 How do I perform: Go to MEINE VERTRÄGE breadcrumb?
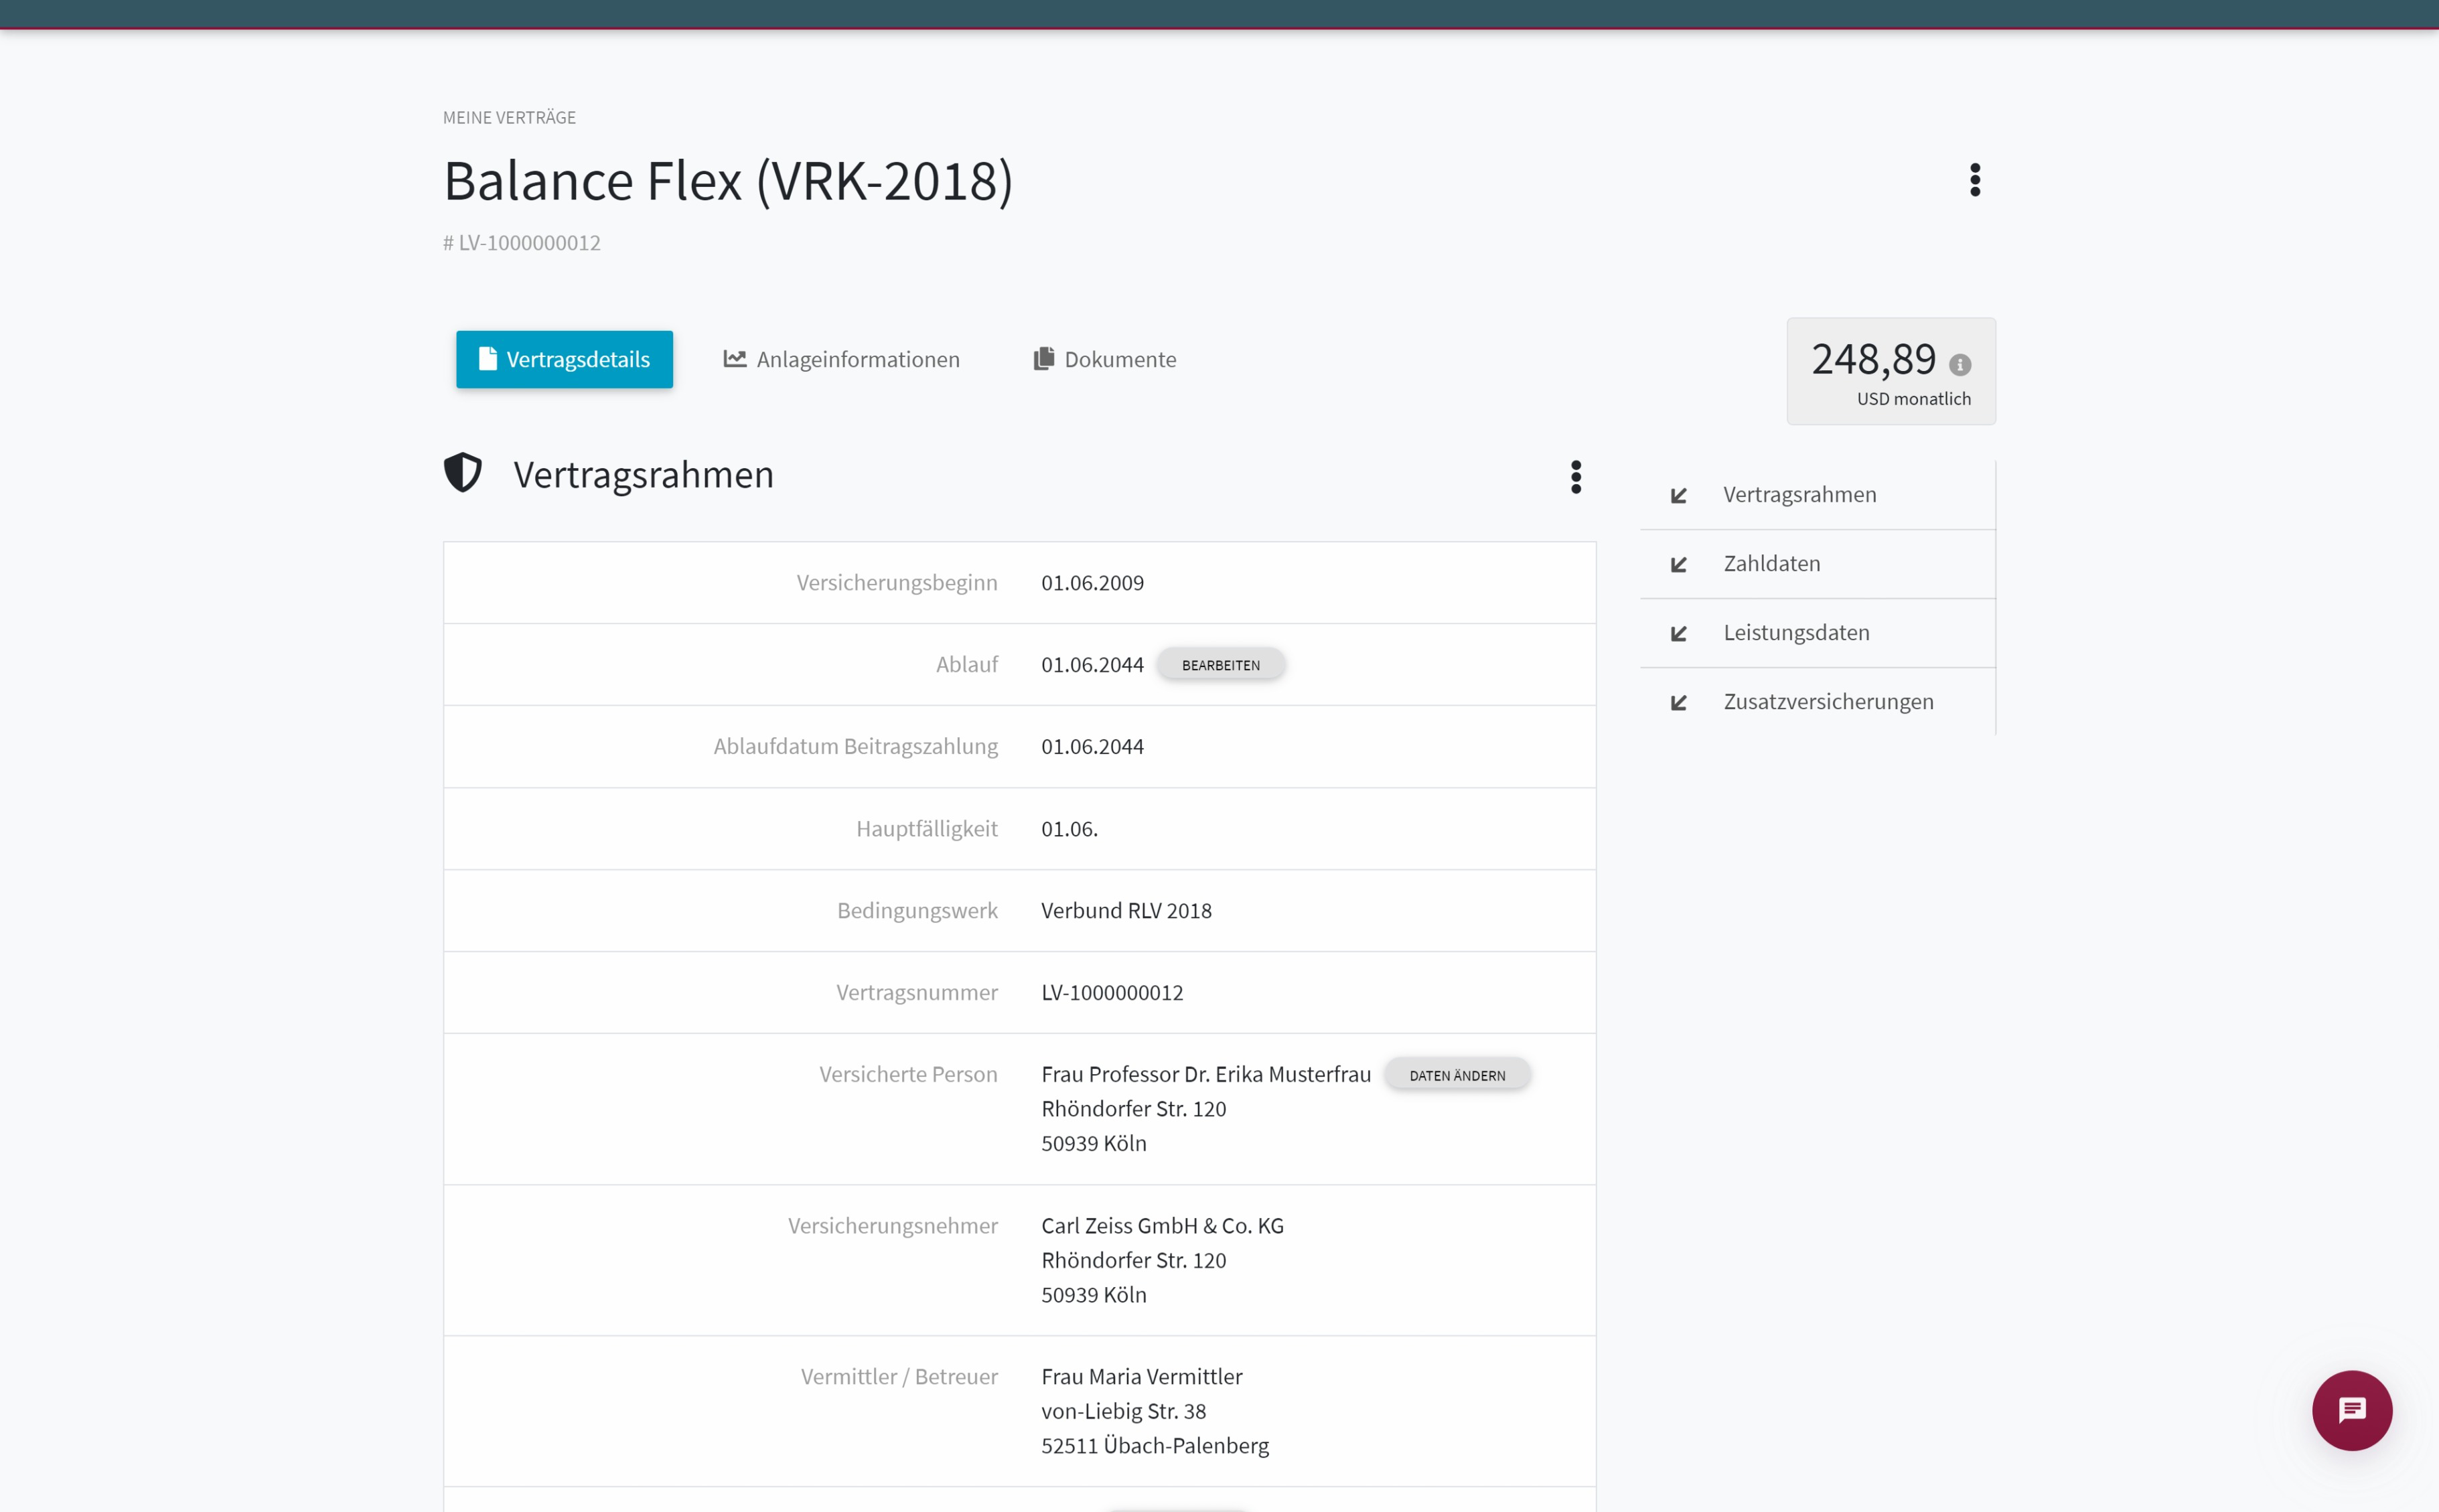coord(509,118)
